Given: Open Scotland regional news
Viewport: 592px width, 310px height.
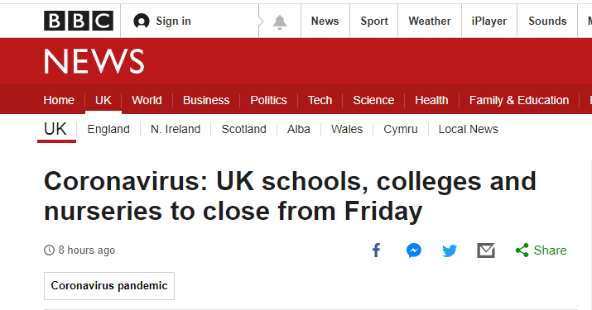Looking at the screenshot, I should 244,129.
